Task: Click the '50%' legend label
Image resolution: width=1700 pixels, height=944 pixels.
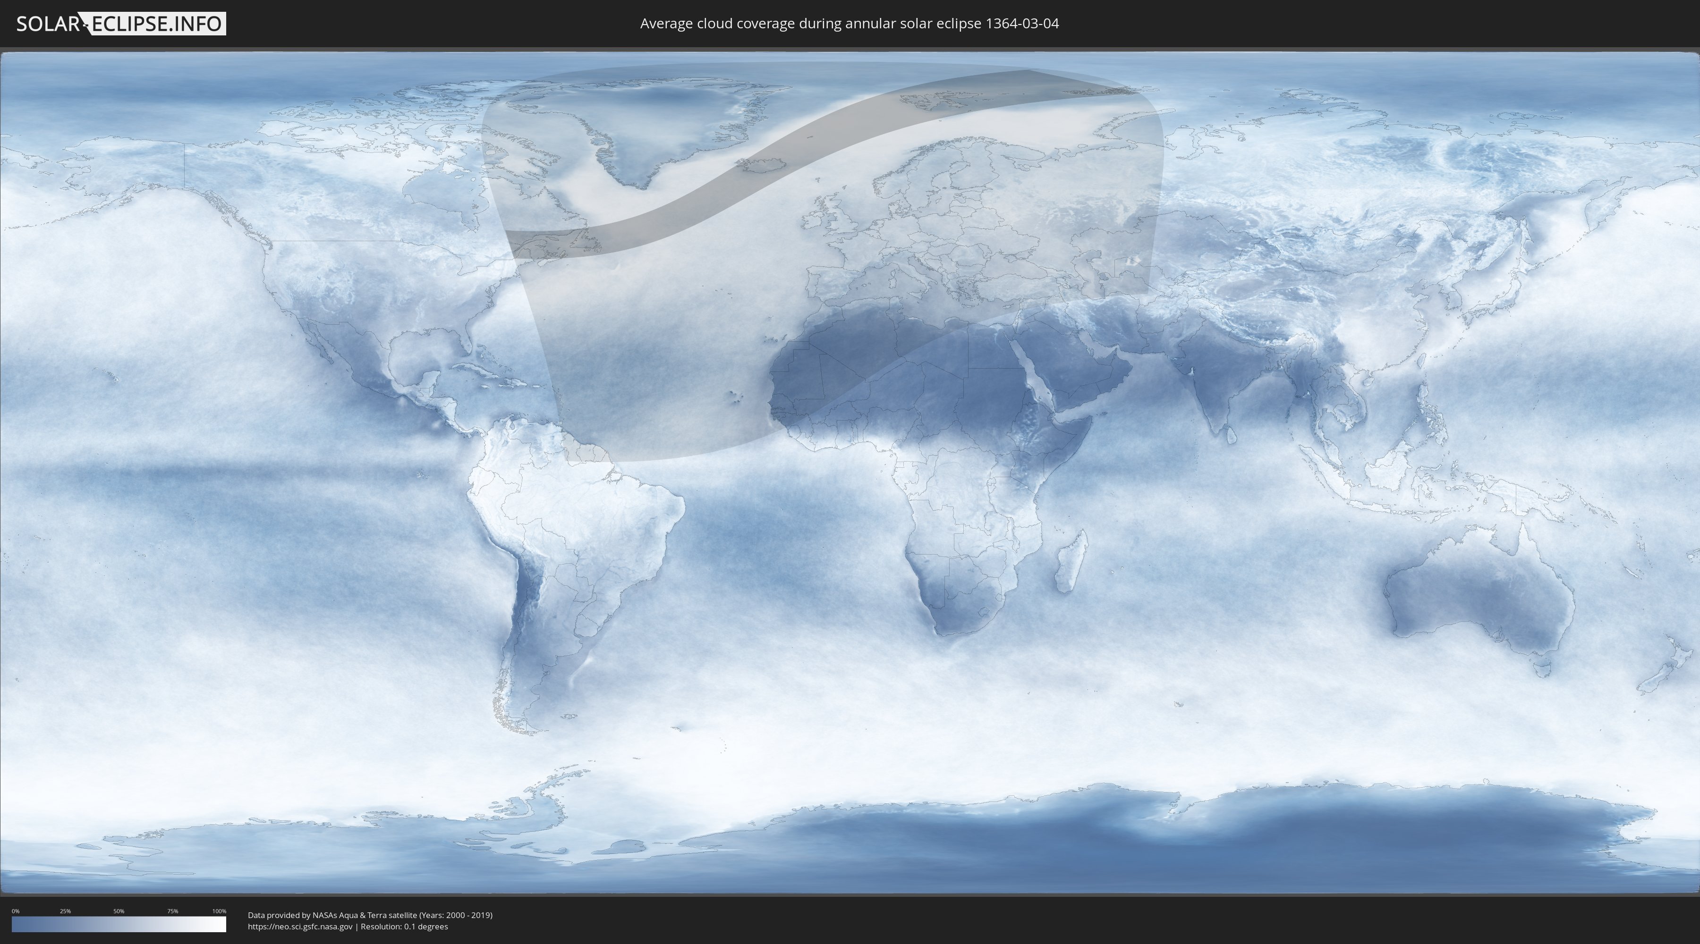Action: 119,911
